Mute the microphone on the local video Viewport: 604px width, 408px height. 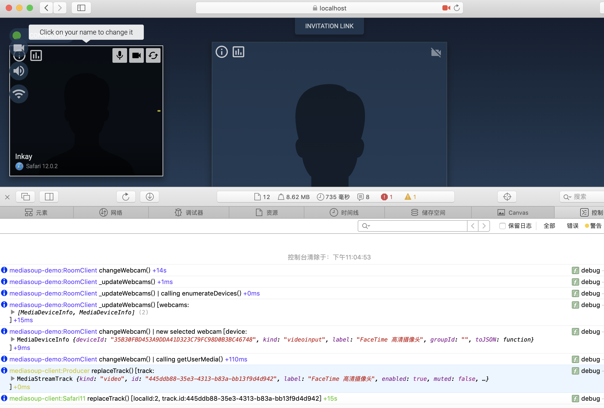(120, 55)
